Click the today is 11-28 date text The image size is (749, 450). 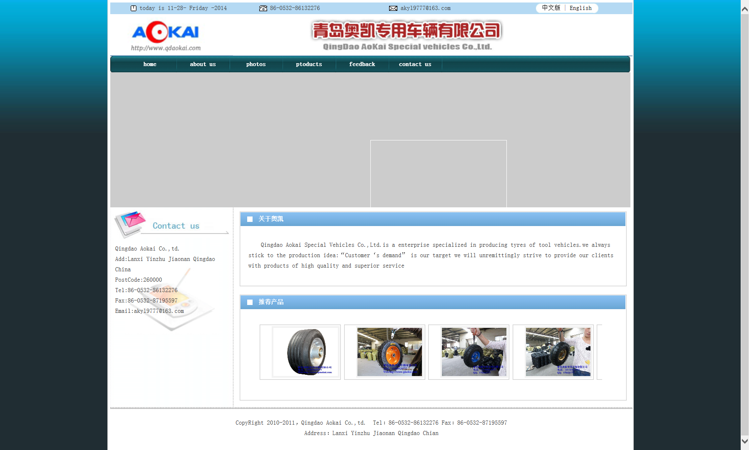183,8
